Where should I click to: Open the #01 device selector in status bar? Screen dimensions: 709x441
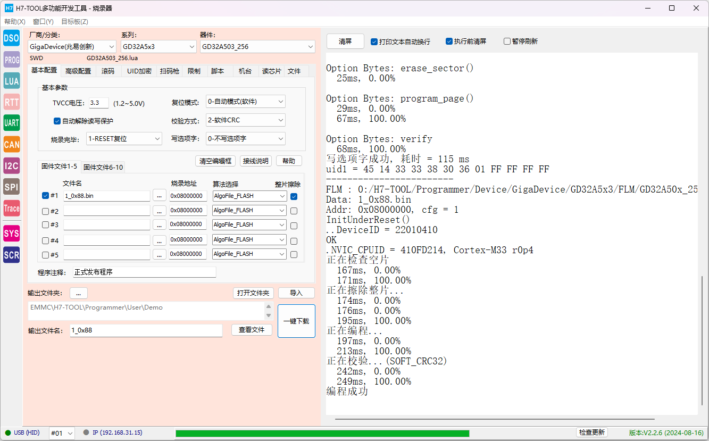coord(62,433)
